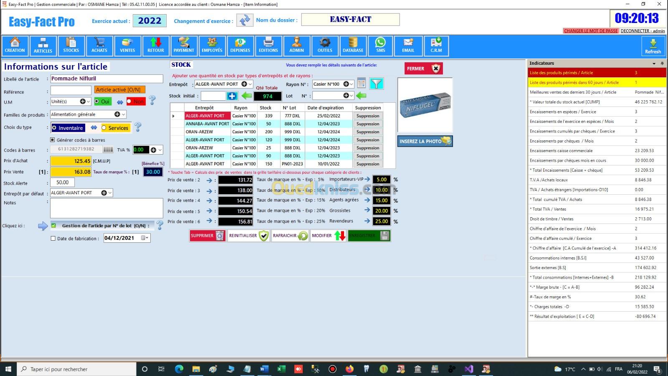The height and width of the screenshot is (376, 668).
Task: Click the exercise change arrows icon
Action: (245, 20)
